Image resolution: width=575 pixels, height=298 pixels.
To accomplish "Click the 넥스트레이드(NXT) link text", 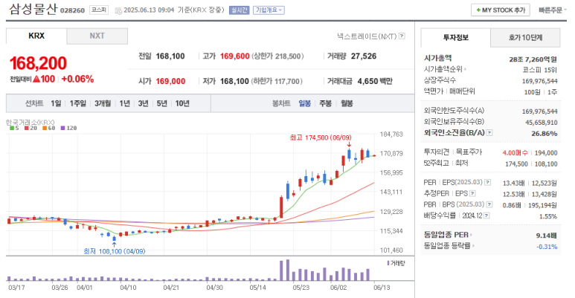I will pos(367,36).
